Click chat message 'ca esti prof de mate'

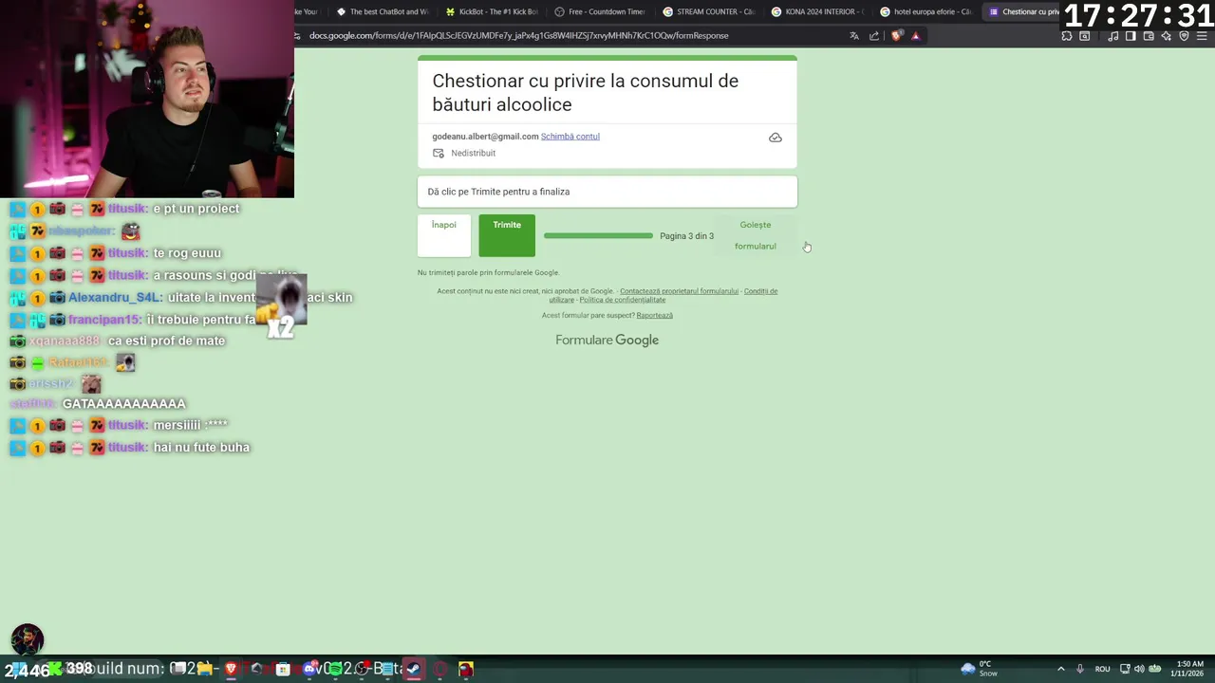[x=166, y=341]
